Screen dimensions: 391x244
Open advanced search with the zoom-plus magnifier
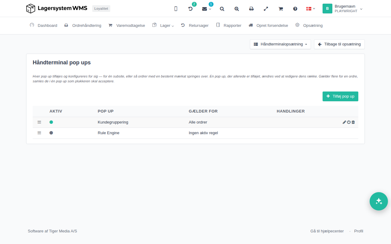pyautogui.click(x=237, y=9)
